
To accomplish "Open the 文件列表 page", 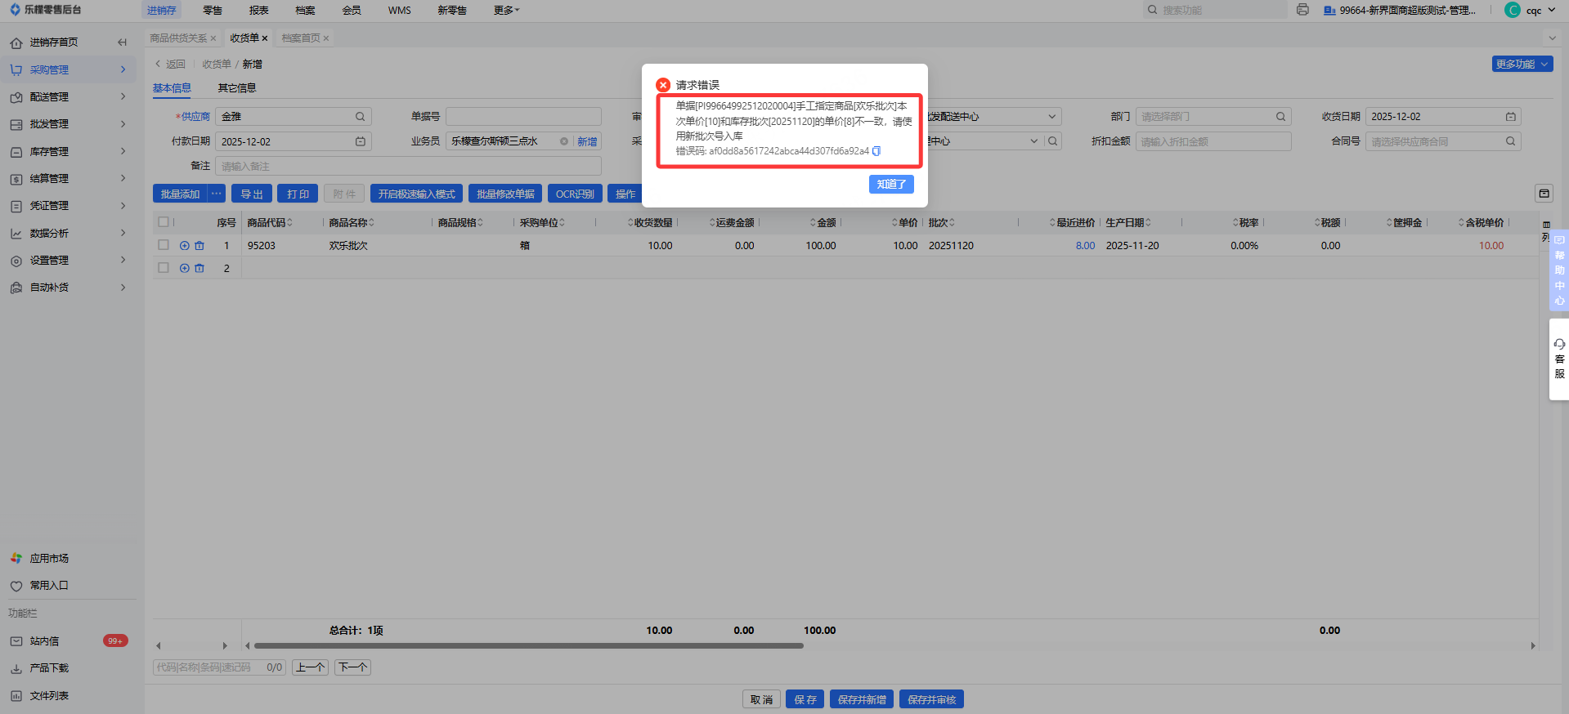I will click(x=49, y=696).
